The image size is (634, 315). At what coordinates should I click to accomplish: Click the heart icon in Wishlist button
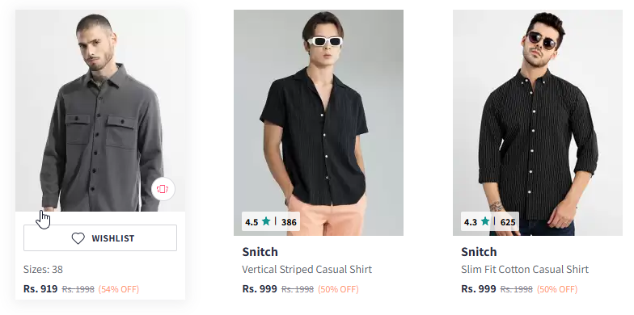click(78, 238)
